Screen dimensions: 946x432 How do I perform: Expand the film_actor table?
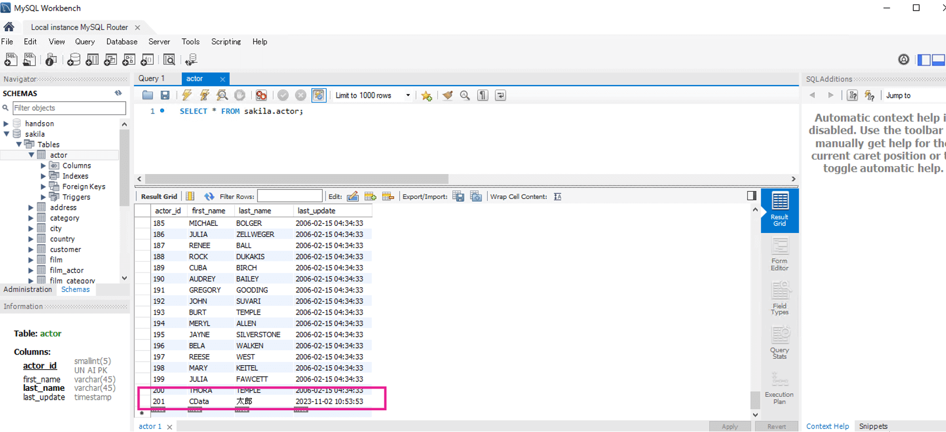(x=31, y=270)
